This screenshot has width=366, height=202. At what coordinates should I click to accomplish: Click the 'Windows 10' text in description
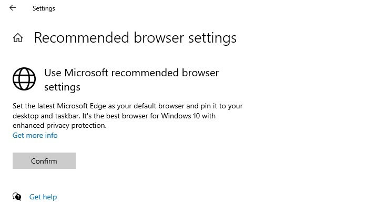[x=180, y=116]
